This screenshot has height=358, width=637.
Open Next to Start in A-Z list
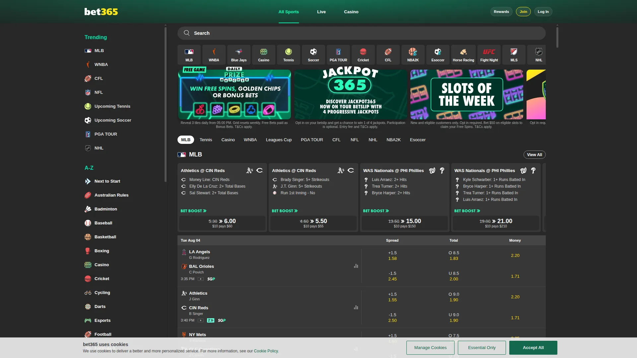[x=107, y=181]
